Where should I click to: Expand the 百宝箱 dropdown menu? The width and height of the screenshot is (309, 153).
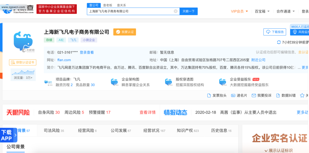(262, 11)
